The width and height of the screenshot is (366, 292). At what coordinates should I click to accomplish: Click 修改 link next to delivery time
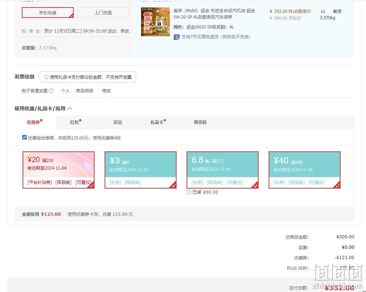[125, 31]
